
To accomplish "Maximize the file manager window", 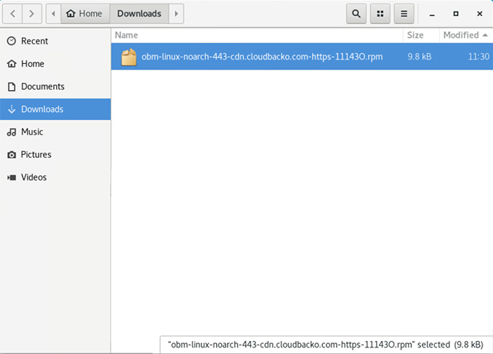I will (456, 14).
